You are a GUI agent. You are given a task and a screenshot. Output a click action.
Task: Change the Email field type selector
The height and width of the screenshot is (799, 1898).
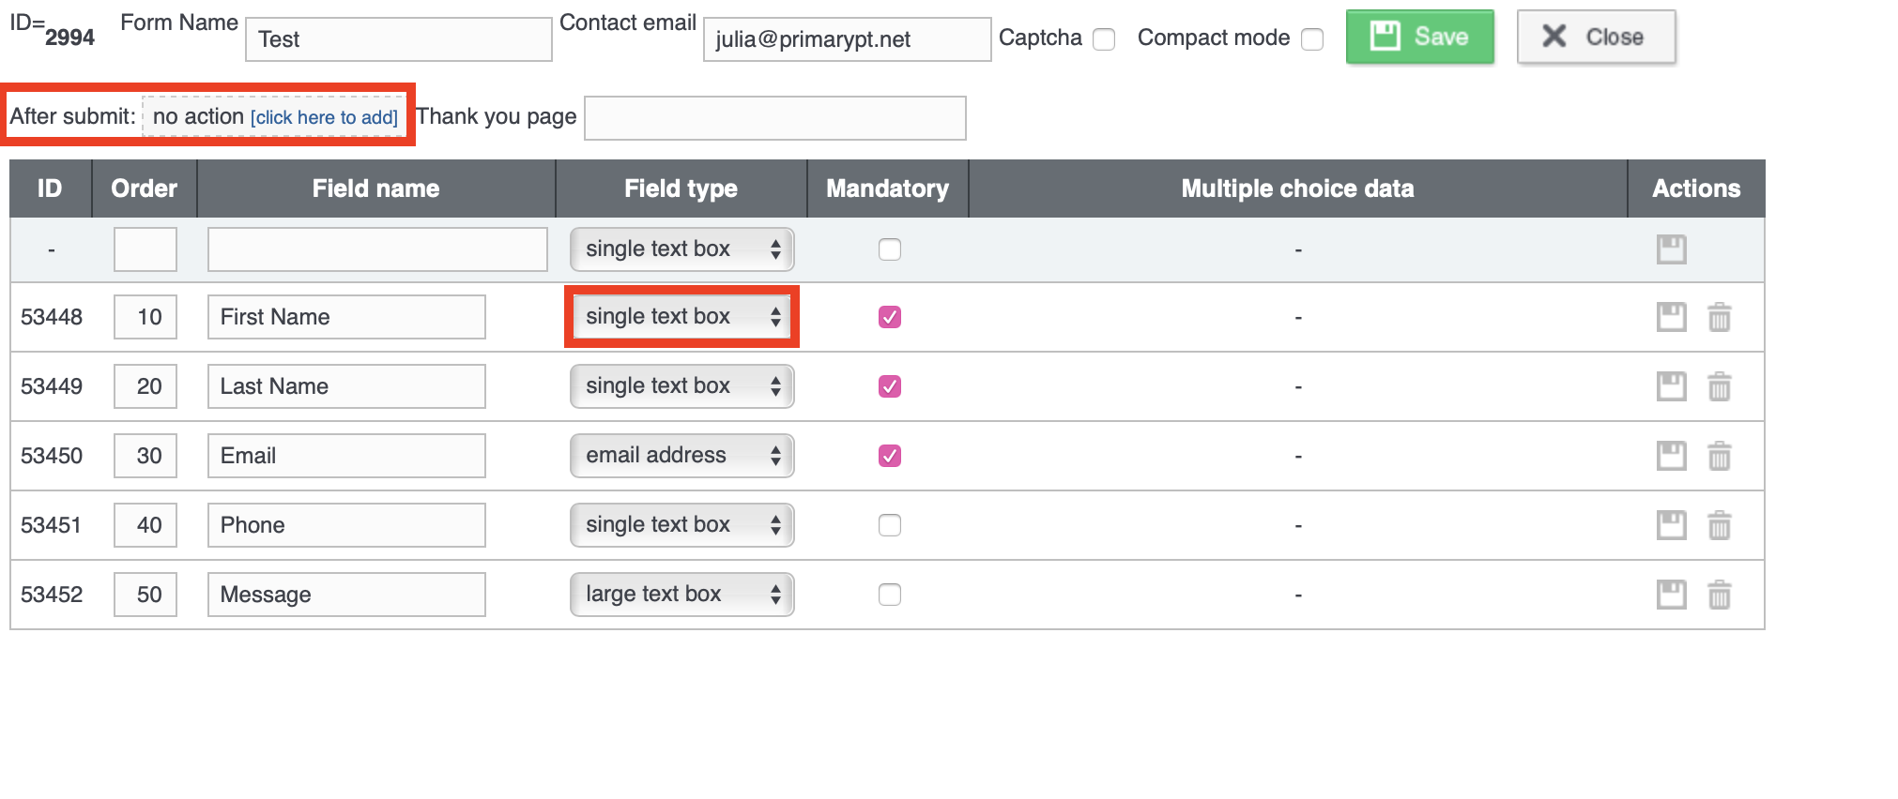(x=681, y=455)
